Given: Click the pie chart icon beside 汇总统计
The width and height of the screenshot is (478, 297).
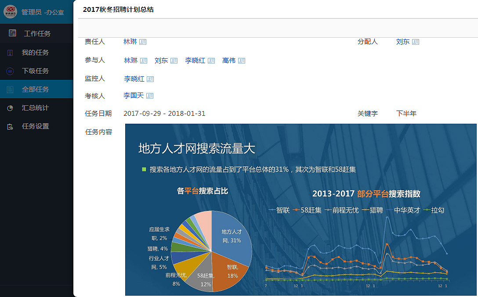Looking at the screenshot, I should [10, 108].
